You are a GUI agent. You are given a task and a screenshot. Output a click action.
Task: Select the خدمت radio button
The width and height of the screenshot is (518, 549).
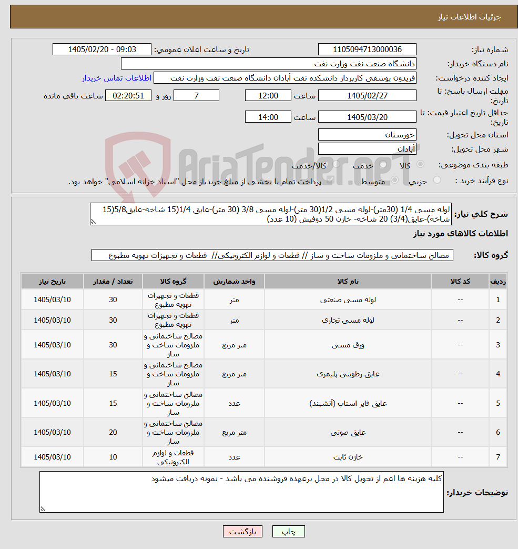click(x=383, y=164)
